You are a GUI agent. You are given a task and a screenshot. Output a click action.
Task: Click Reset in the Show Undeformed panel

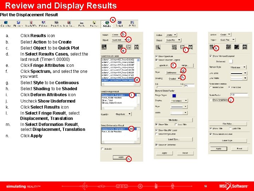pyautogui.click(x=240, y=149)
